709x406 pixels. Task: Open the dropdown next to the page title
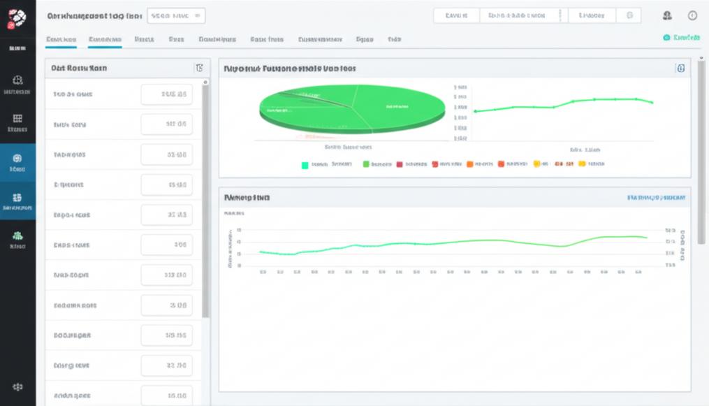pos(176,15)
